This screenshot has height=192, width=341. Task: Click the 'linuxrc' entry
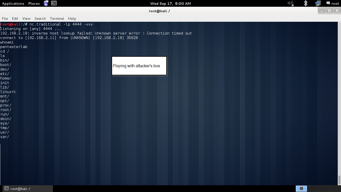click(8, 92)
